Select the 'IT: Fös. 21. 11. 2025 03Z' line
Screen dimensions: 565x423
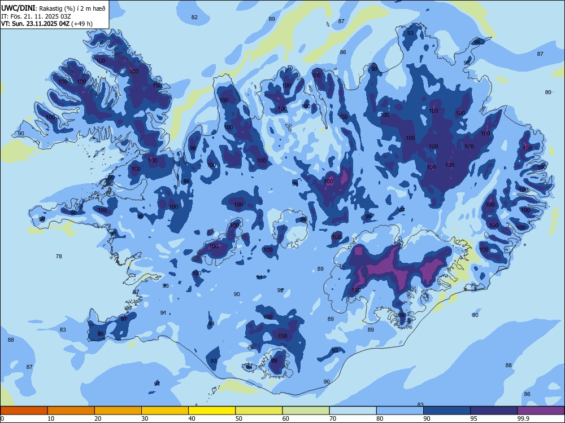(x=36, y=16)
